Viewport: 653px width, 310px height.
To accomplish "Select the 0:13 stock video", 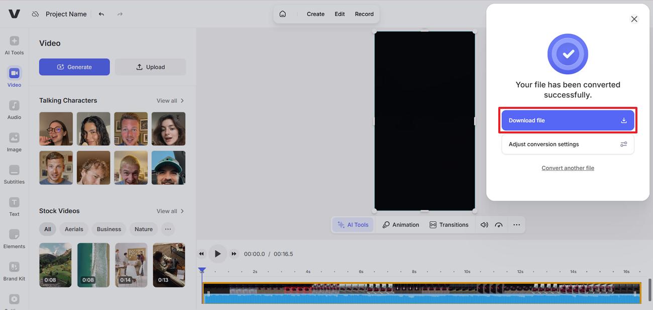I will click(169, 265).
